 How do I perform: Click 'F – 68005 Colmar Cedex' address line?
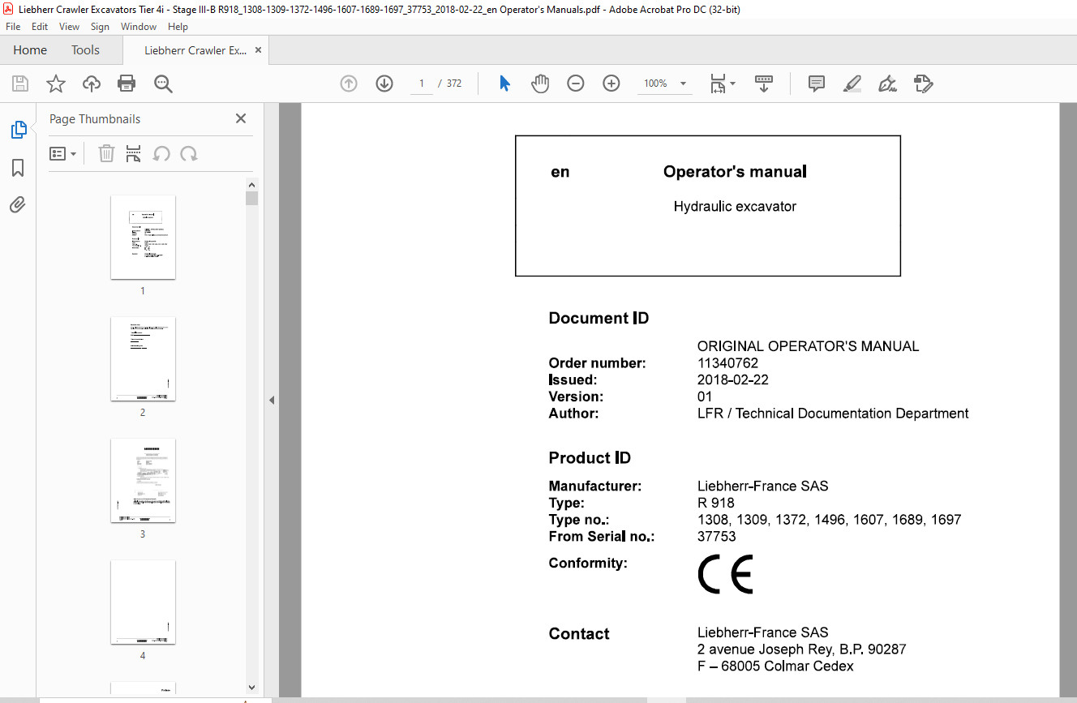click(x=775, y=666)
